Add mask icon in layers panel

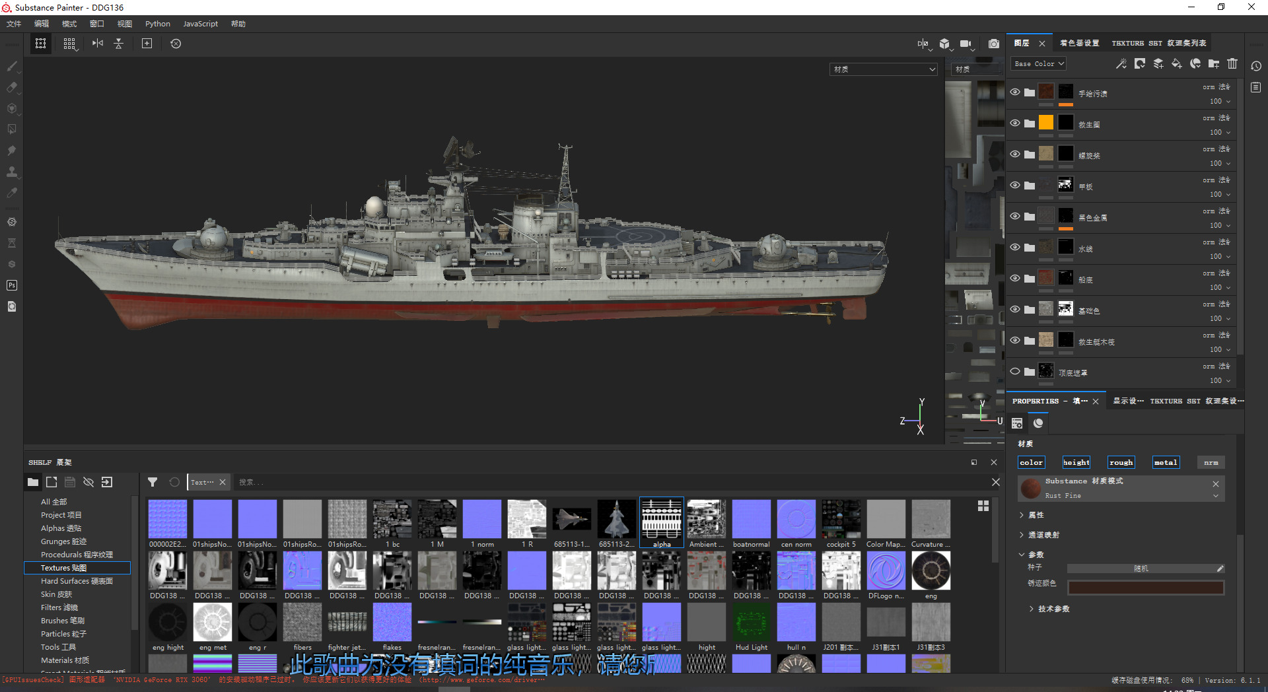1140,64
